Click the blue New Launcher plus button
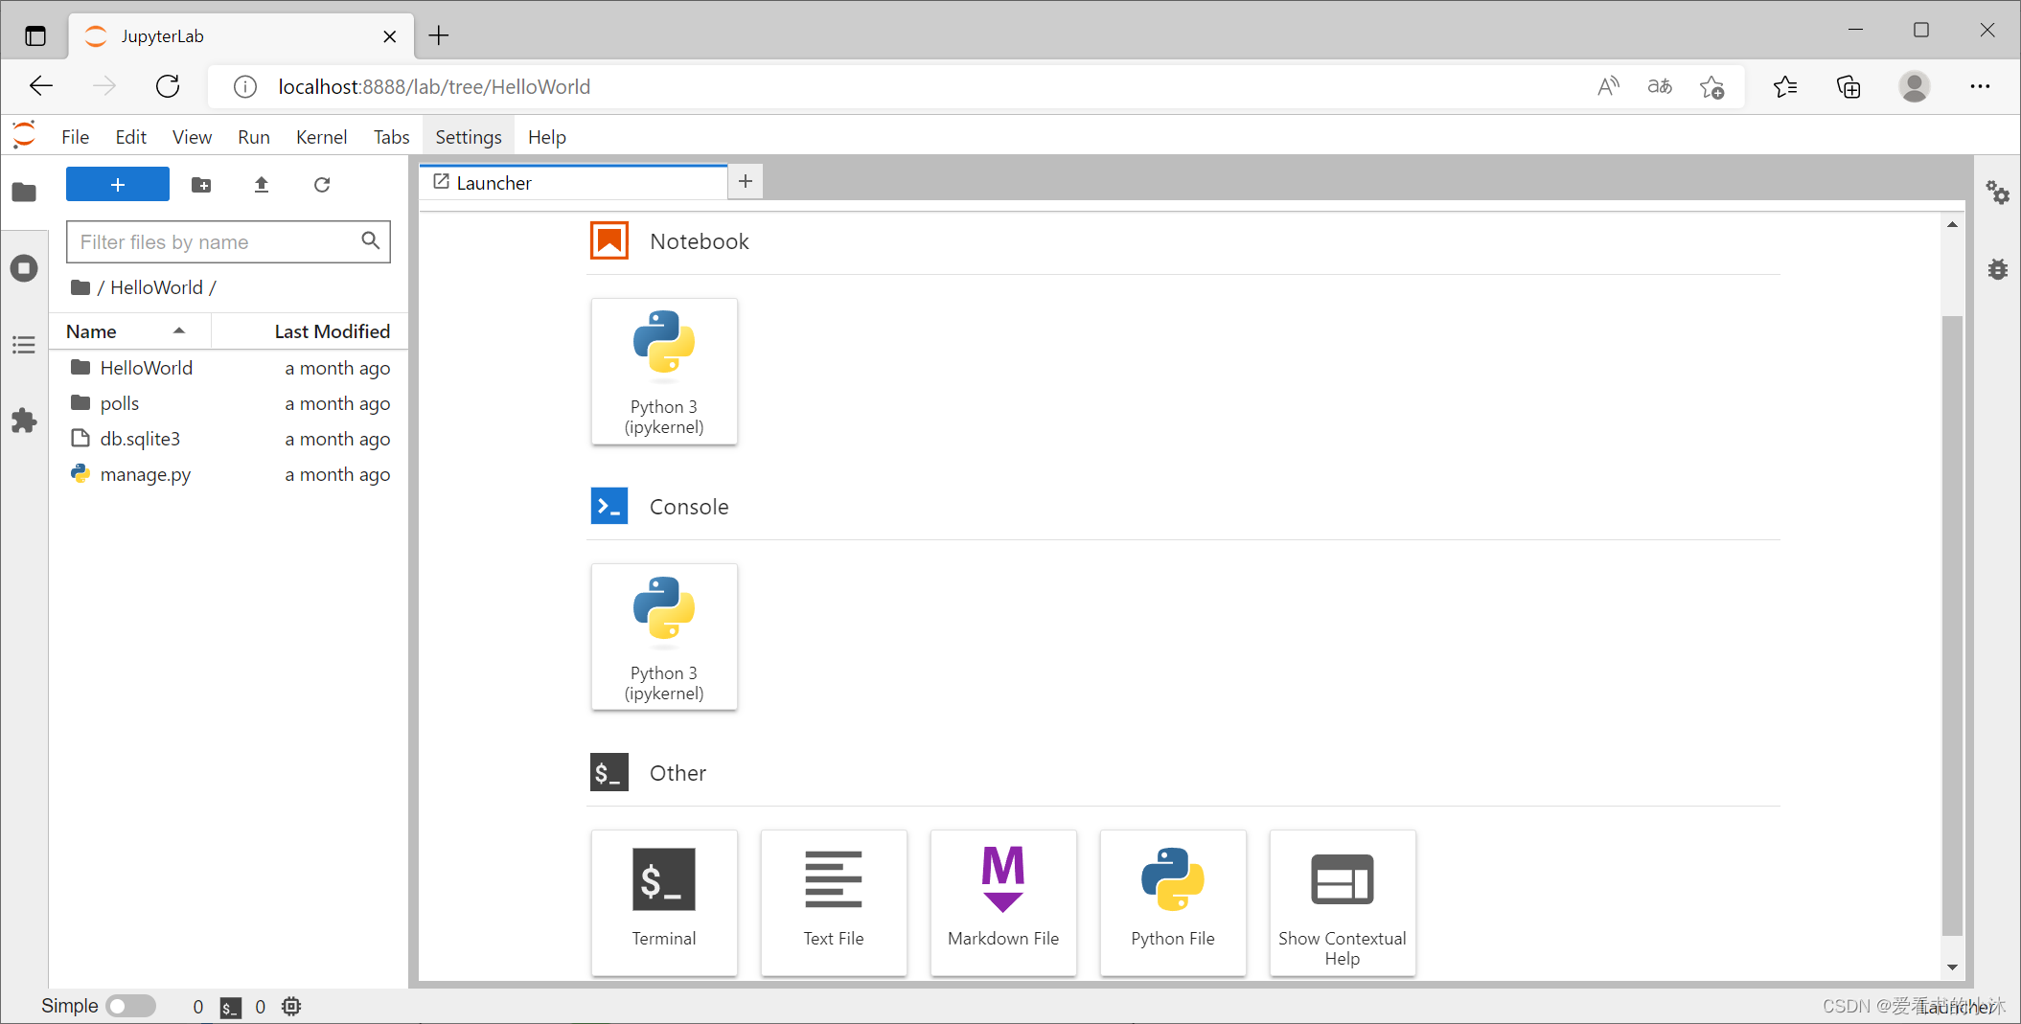The width and height of the screenshot is (2021, 1024). tap(118, 184)
